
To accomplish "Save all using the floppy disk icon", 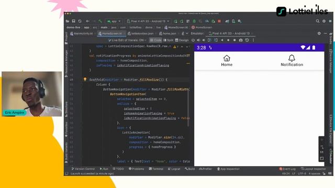I will tap(73, 21).
